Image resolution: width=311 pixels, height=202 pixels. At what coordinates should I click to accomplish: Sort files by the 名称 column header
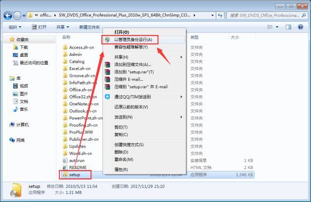pos(67,37)
